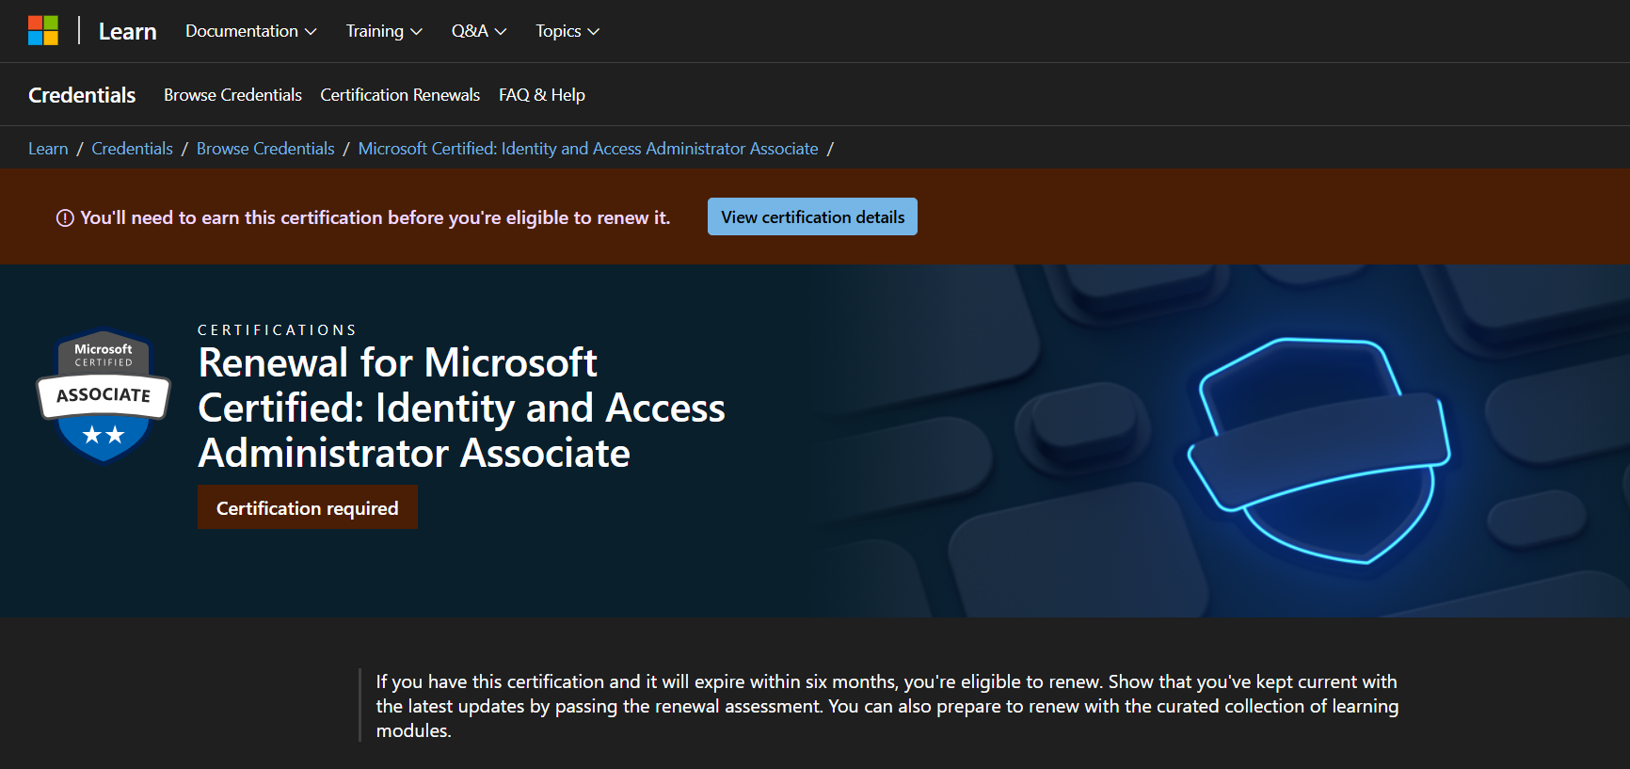1630x769 pixels.
Task: Go to Browse Credentials tab
Action: [x=232, y=95]
